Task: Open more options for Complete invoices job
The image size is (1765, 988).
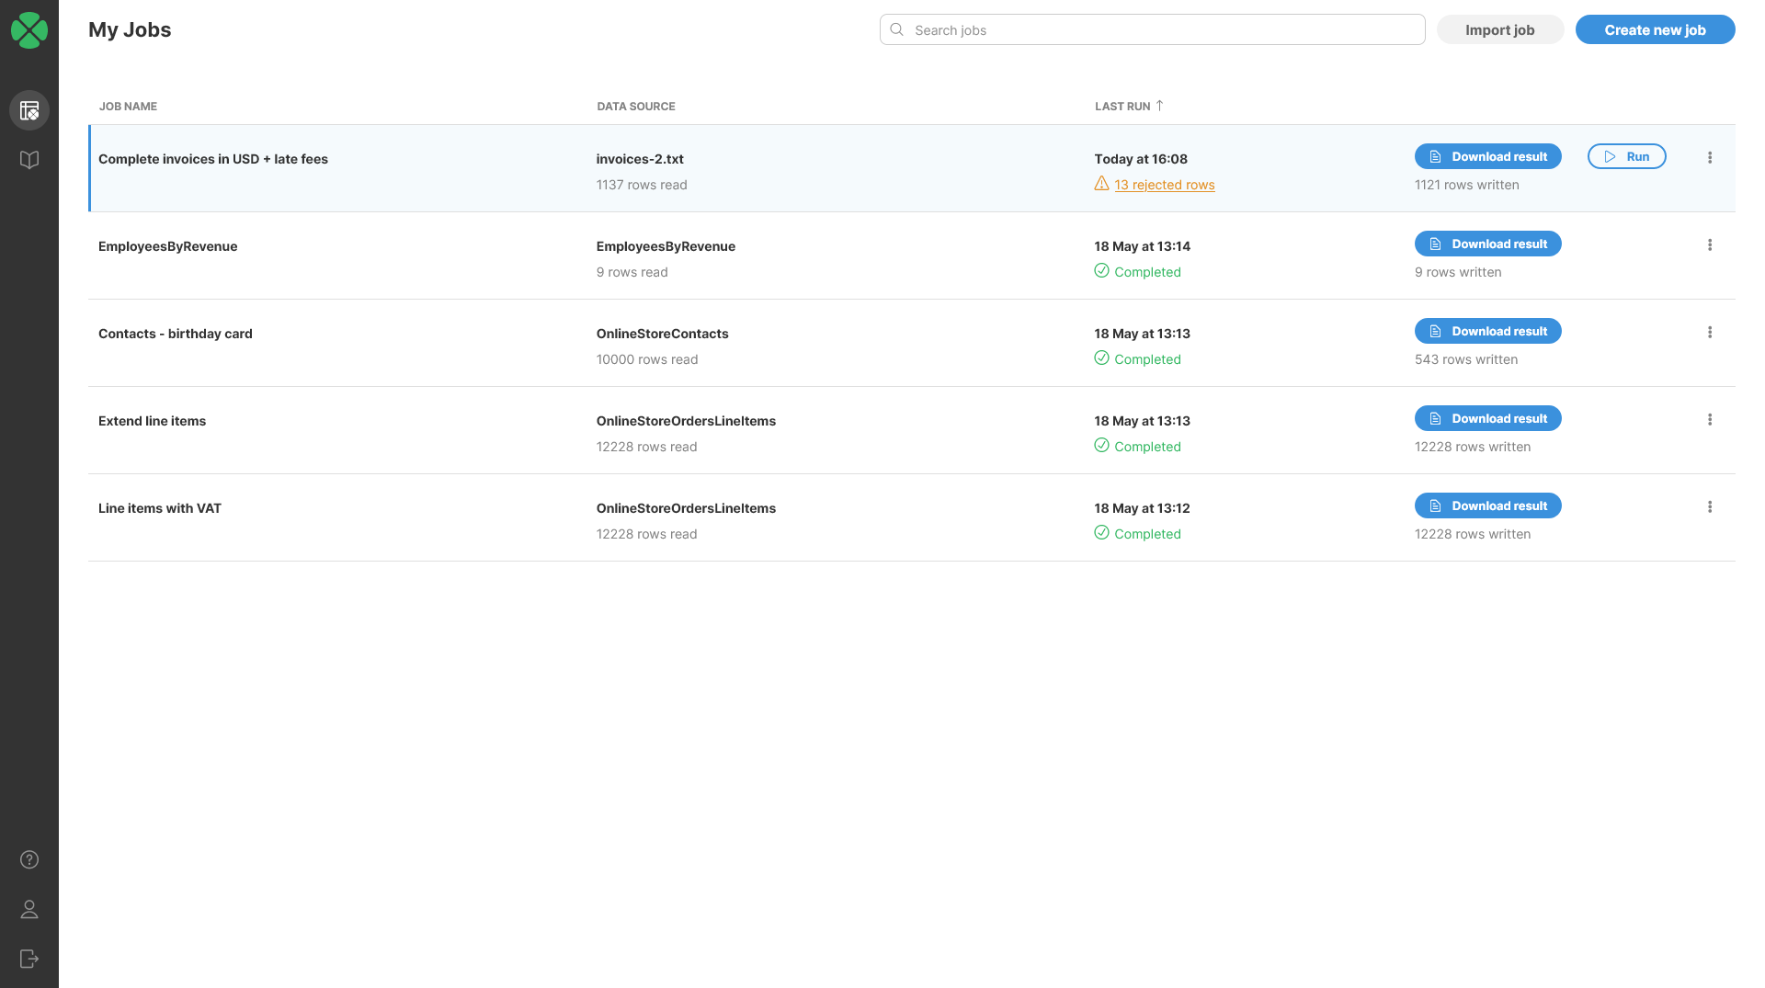Action: pos(1710,158)
